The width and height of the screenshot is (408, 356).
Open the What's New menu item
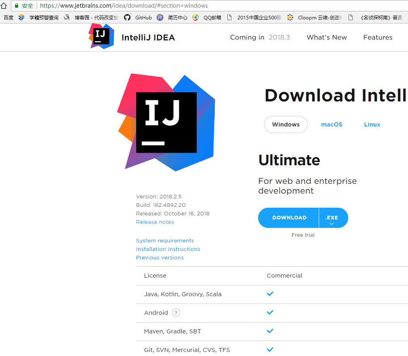tap(326, 37)
